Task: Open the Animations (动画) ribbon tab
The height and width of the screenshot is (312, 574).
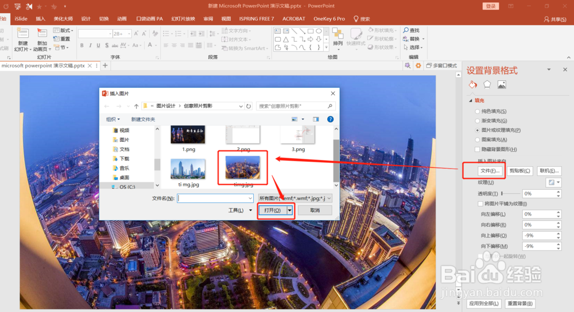Action: 122,19
